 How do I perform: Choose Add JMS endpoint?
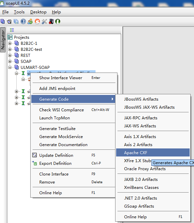(74, 89)
